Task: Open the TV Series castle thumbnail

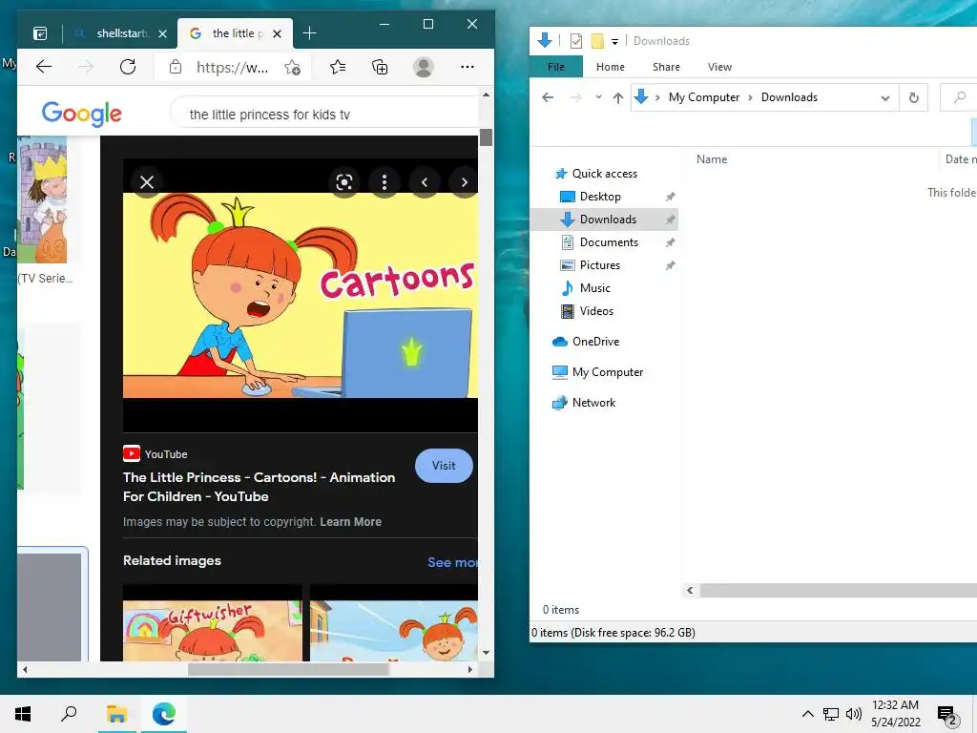Action: (x=42, y=199)
